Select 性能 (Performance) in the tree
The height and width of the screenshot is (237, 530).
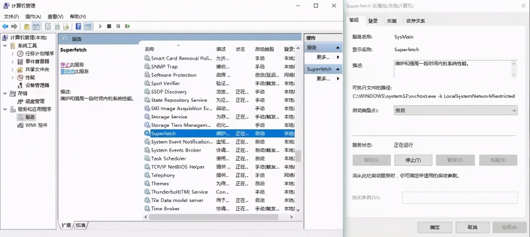tap(30, 77)
